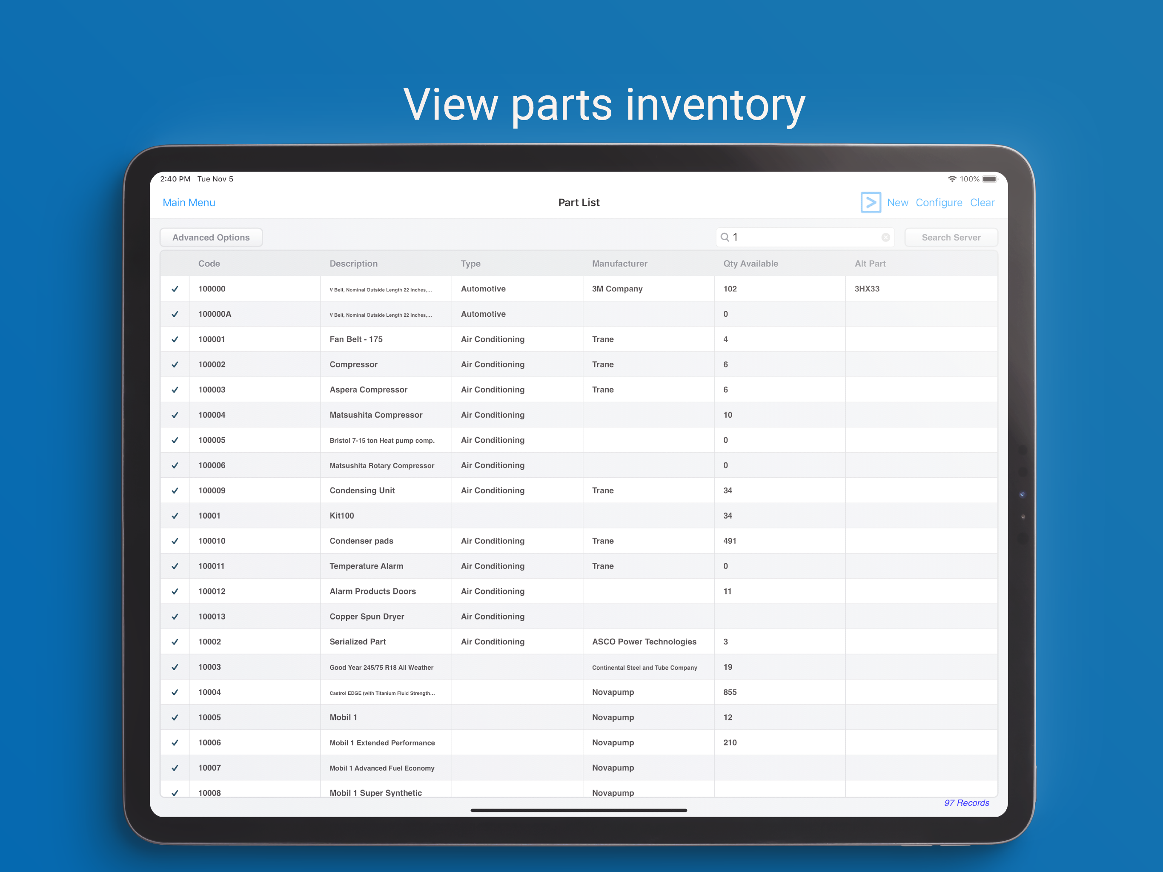Sort by the Code column header
This screenshot has height=872, width=1163.
click(x=209, y=264)
